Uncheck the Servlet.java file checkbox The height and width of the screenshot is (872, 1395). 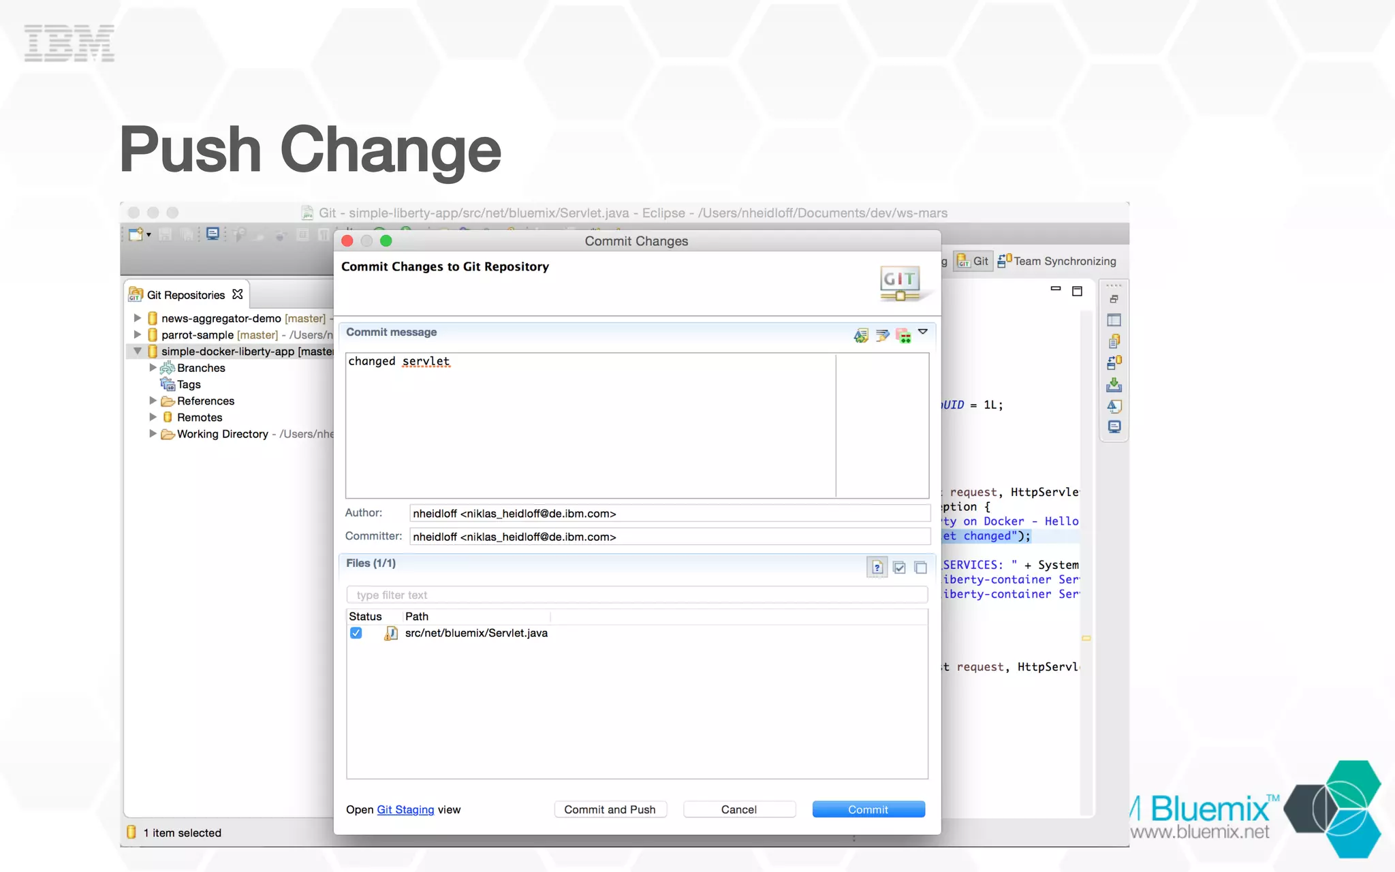(356, 633)
